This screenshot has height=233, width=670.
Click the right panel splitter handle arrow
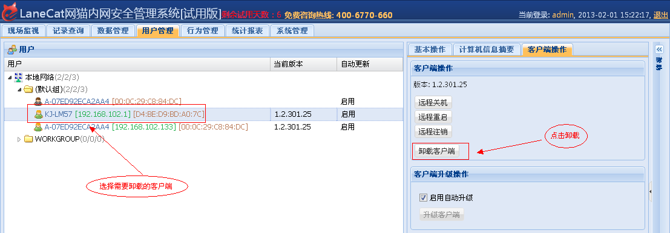(651, 191)
